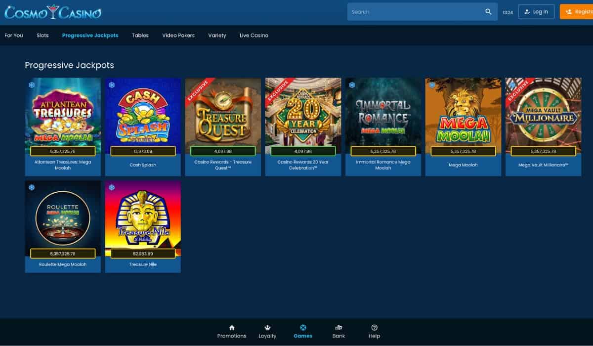Click the Immortal Romance Mega Moolah title
The width and height of the screenshot is (593, 346).
(383, 165)
